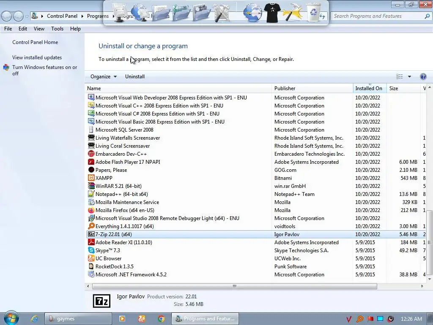This screenshot has height=325, width=433.
Task: Open the hammer Dock Settings icon
Action: 293,12
